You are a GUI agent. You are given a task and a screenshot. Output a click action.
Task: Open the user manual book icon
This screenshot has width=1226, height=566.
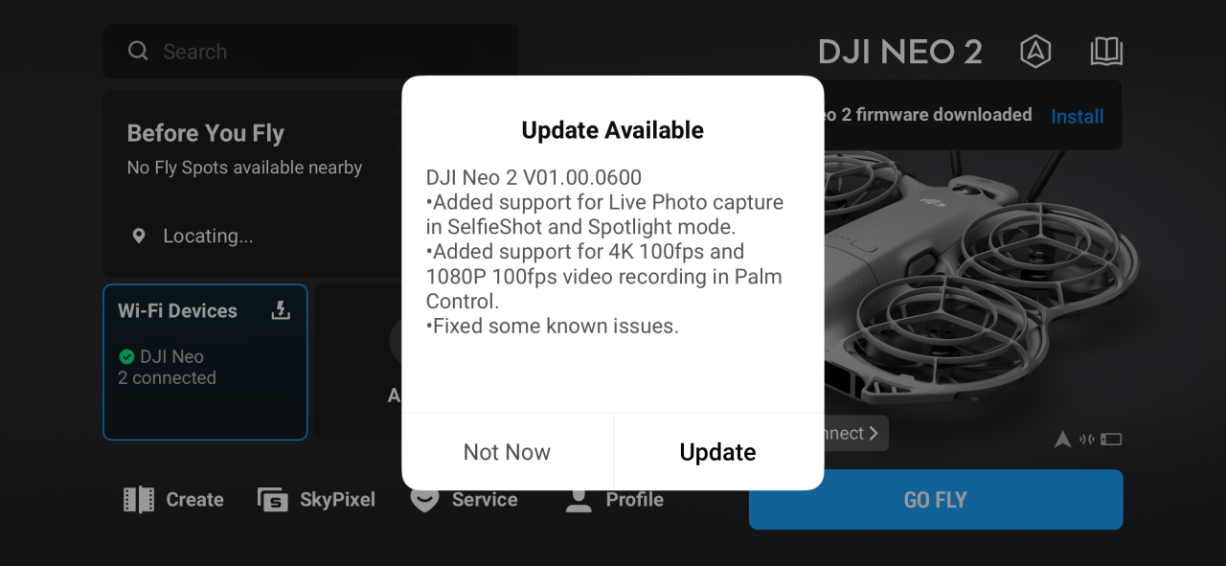1106,52
